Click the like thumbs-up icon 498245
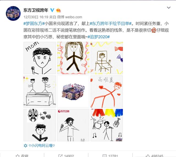Screen dimensions: 176x157 pyautogui.click(x=148, y=156)
